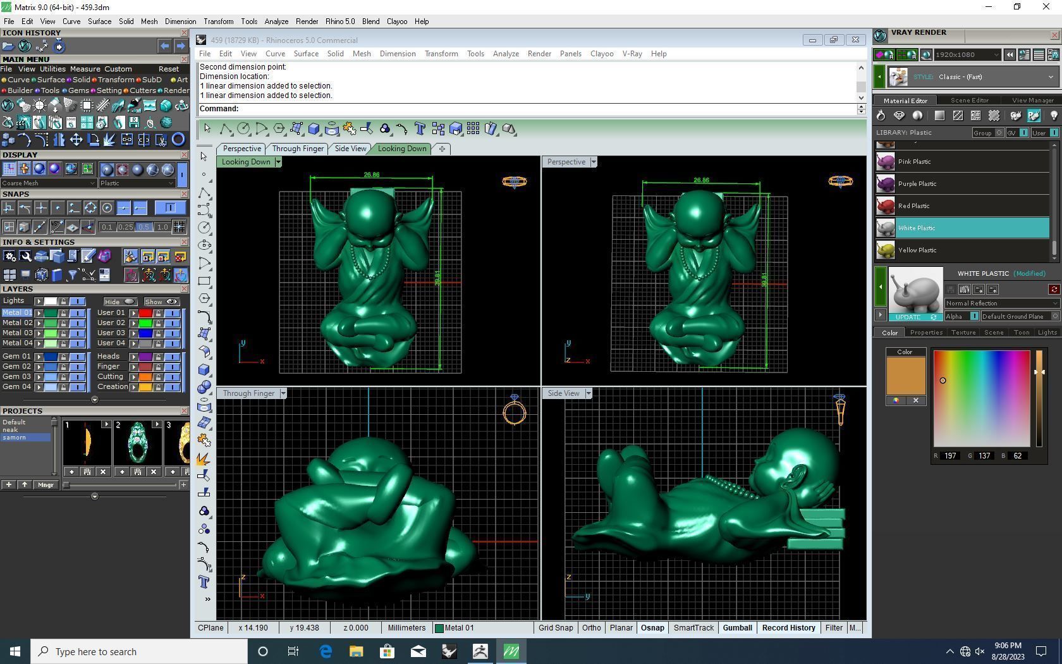Click the Reset button in Main Menu
Image resolution: width=1062 pixels, height=664 pixels.
[x=168, y=69]
